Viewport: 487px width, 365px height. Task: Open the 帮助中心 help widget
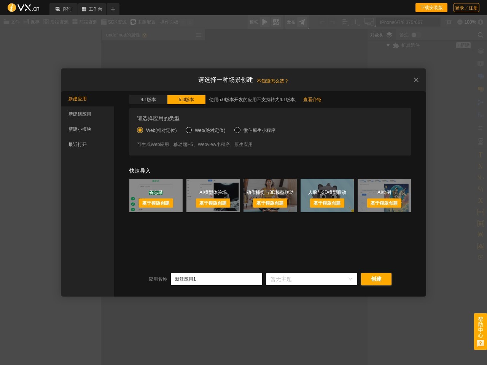point(481,331)
